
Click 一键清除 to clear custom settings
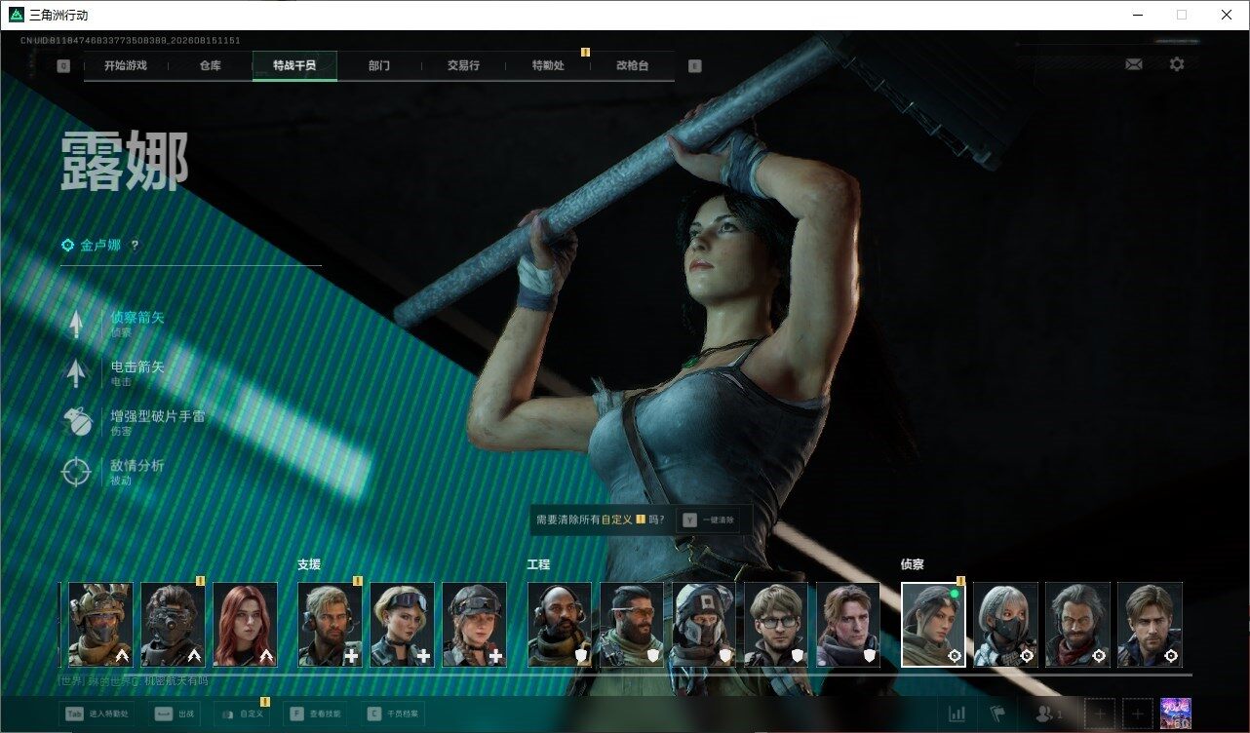(x=709, y=521)
